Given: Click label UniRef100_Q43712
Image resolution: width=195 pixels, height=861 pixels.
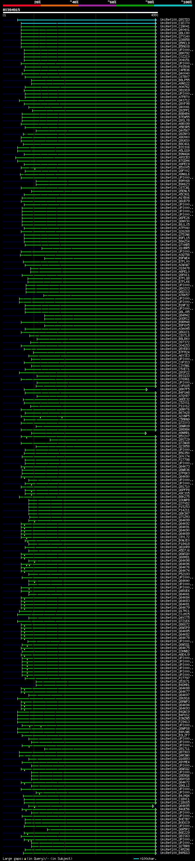Looking at the screenshot, I should point(175,100).
